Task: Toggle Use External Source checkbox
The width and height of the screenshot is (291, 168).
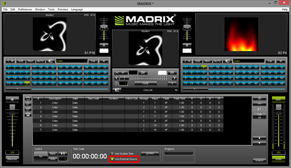Action: coord(112,159)
